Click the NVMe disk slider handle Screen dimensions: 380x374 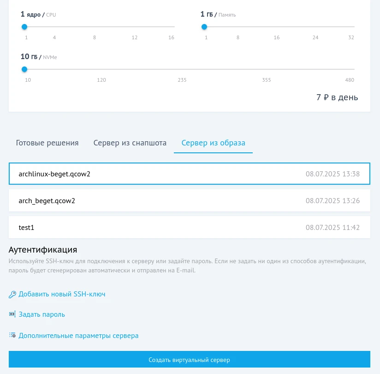point(24,69)
